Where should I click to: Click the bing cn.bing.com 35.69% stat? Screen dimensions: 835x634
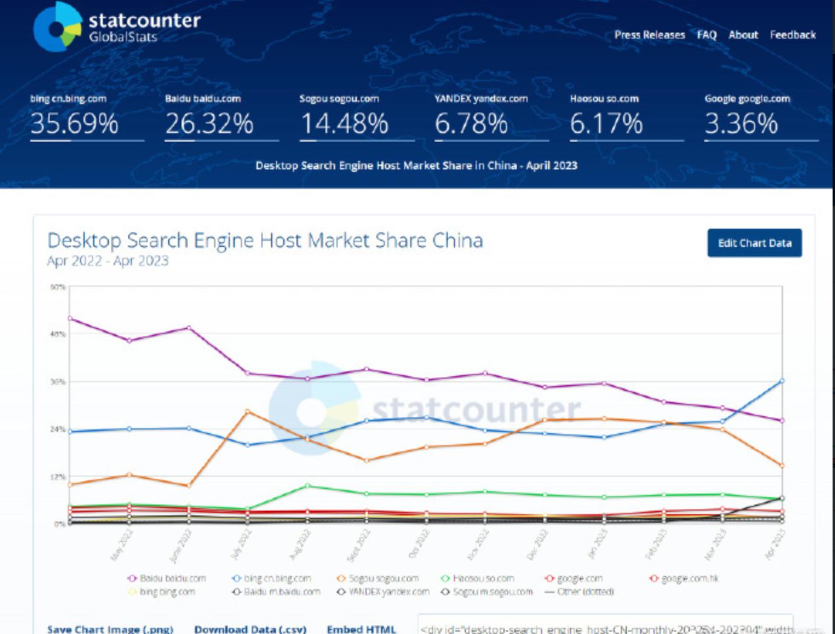87,117
